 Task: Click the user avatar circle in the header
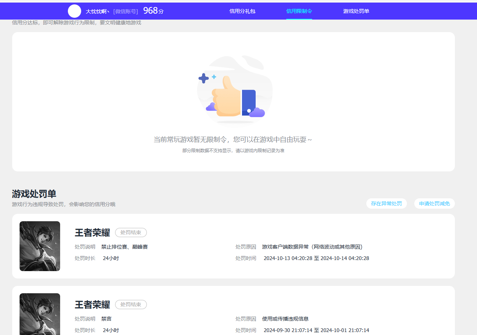75,11
